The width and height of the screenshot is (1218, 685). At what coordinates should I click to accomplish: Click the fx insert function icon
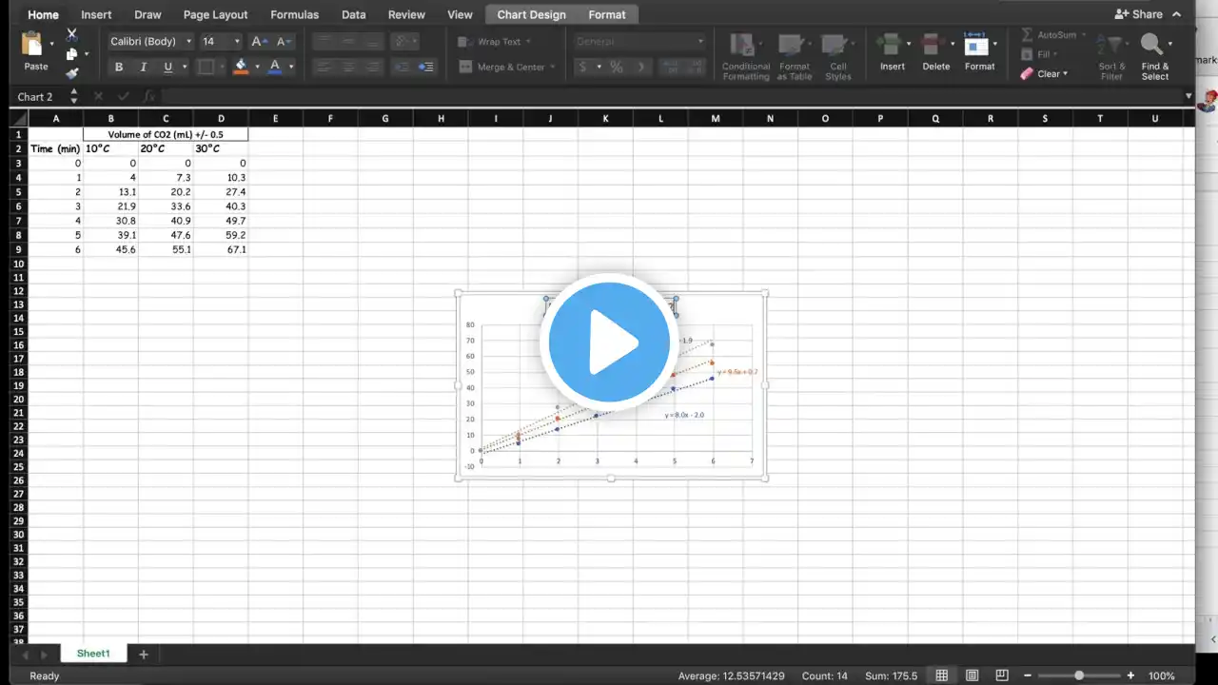coord(148,97)
